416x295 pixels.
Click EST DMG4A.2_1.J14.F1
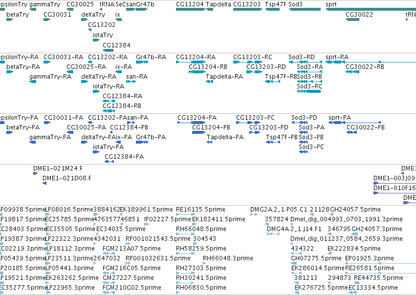click(273, 234)
